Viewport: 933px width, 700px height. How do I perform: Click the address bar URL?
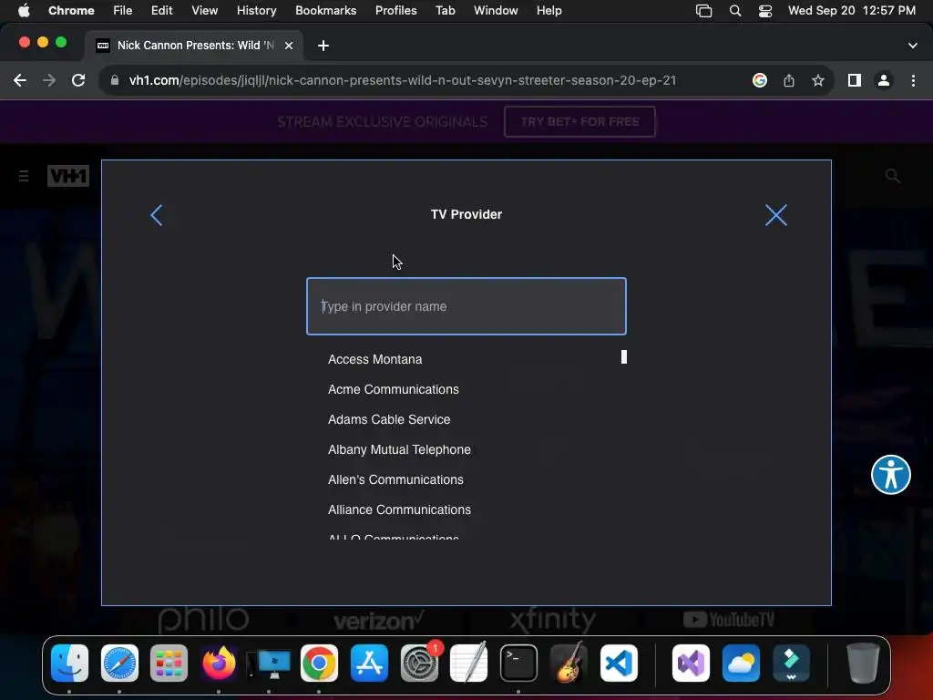402,80
